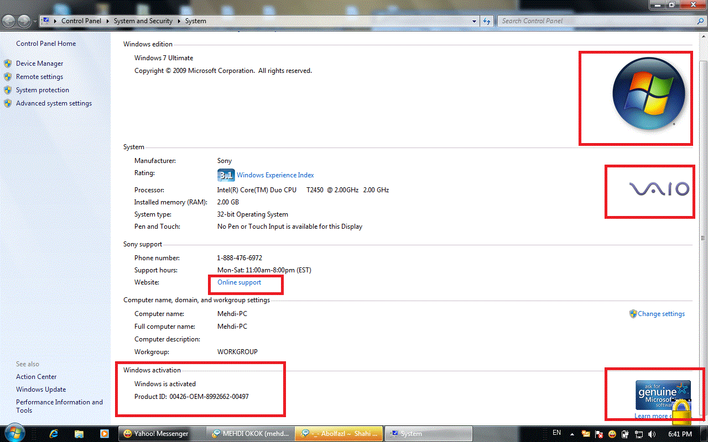Open Performance Information and Tools
The image size is (708, 442).
click(59, 406)
